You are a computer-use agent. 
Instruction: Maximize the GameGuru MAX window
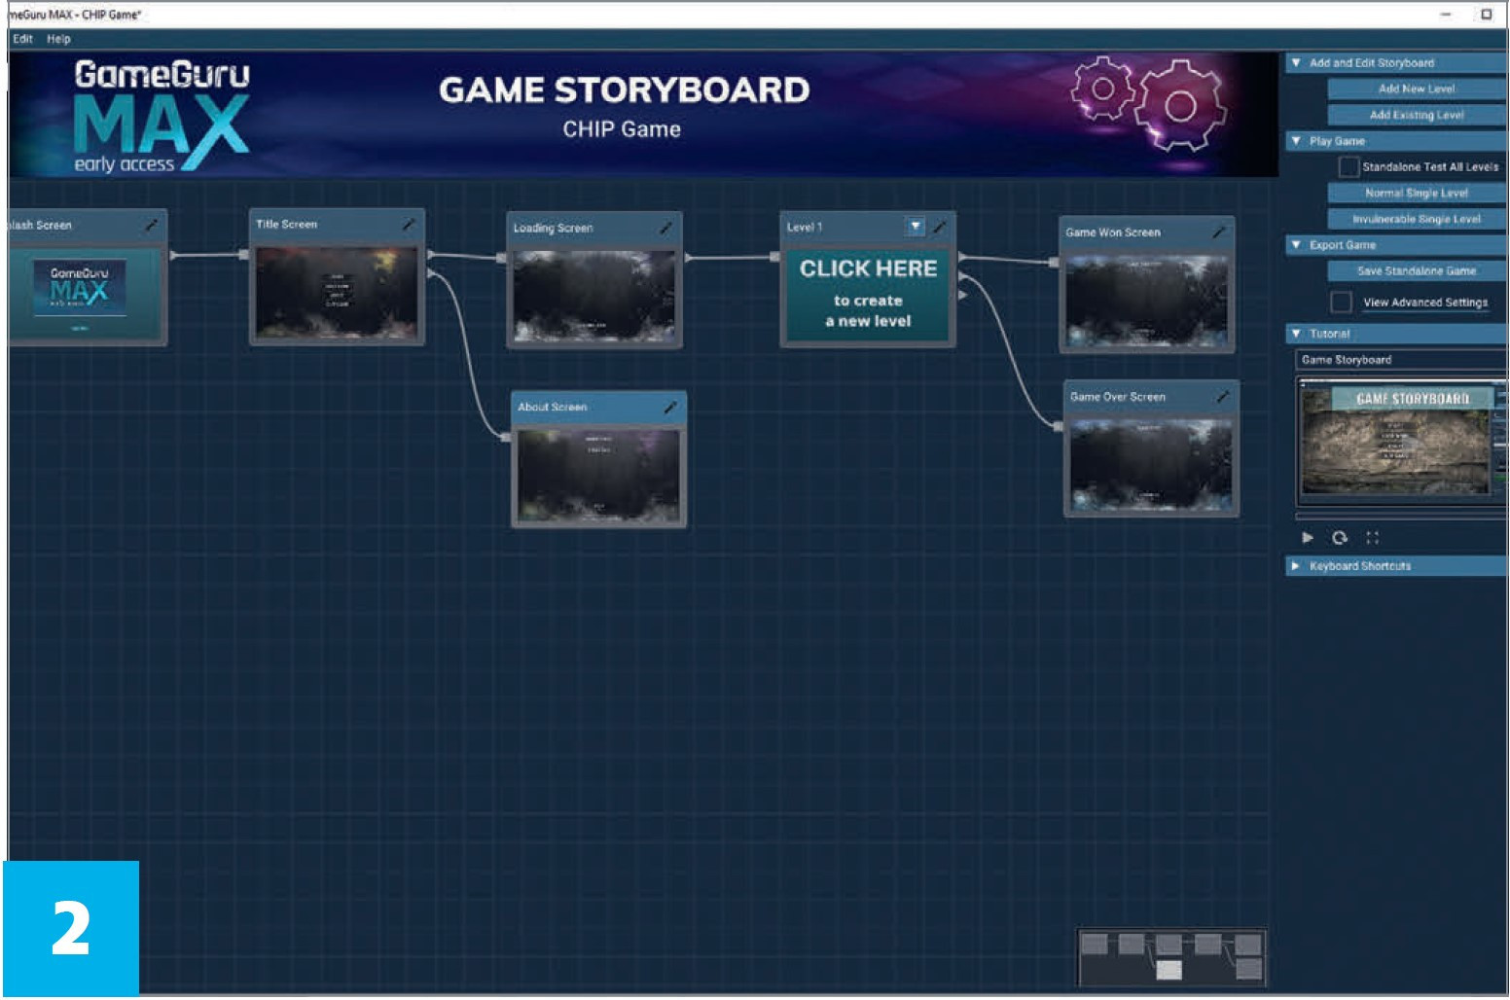coord(1487,14)
